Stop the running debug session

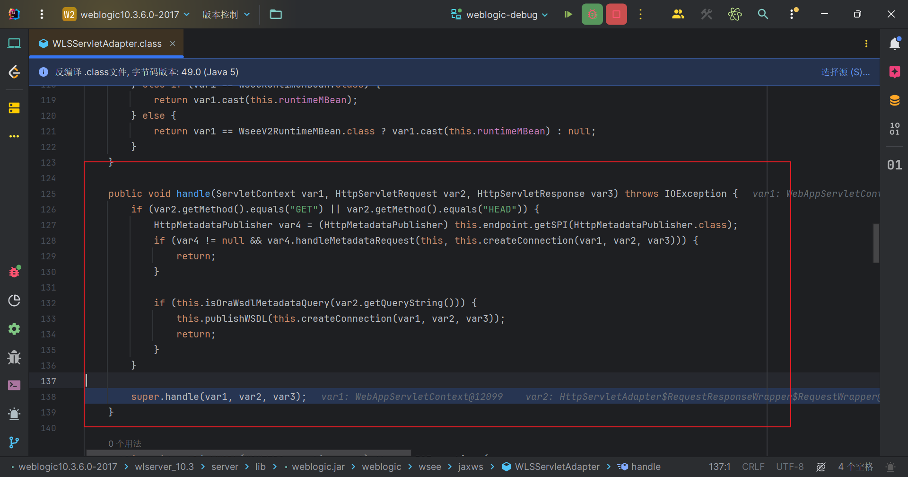[616, 14]
